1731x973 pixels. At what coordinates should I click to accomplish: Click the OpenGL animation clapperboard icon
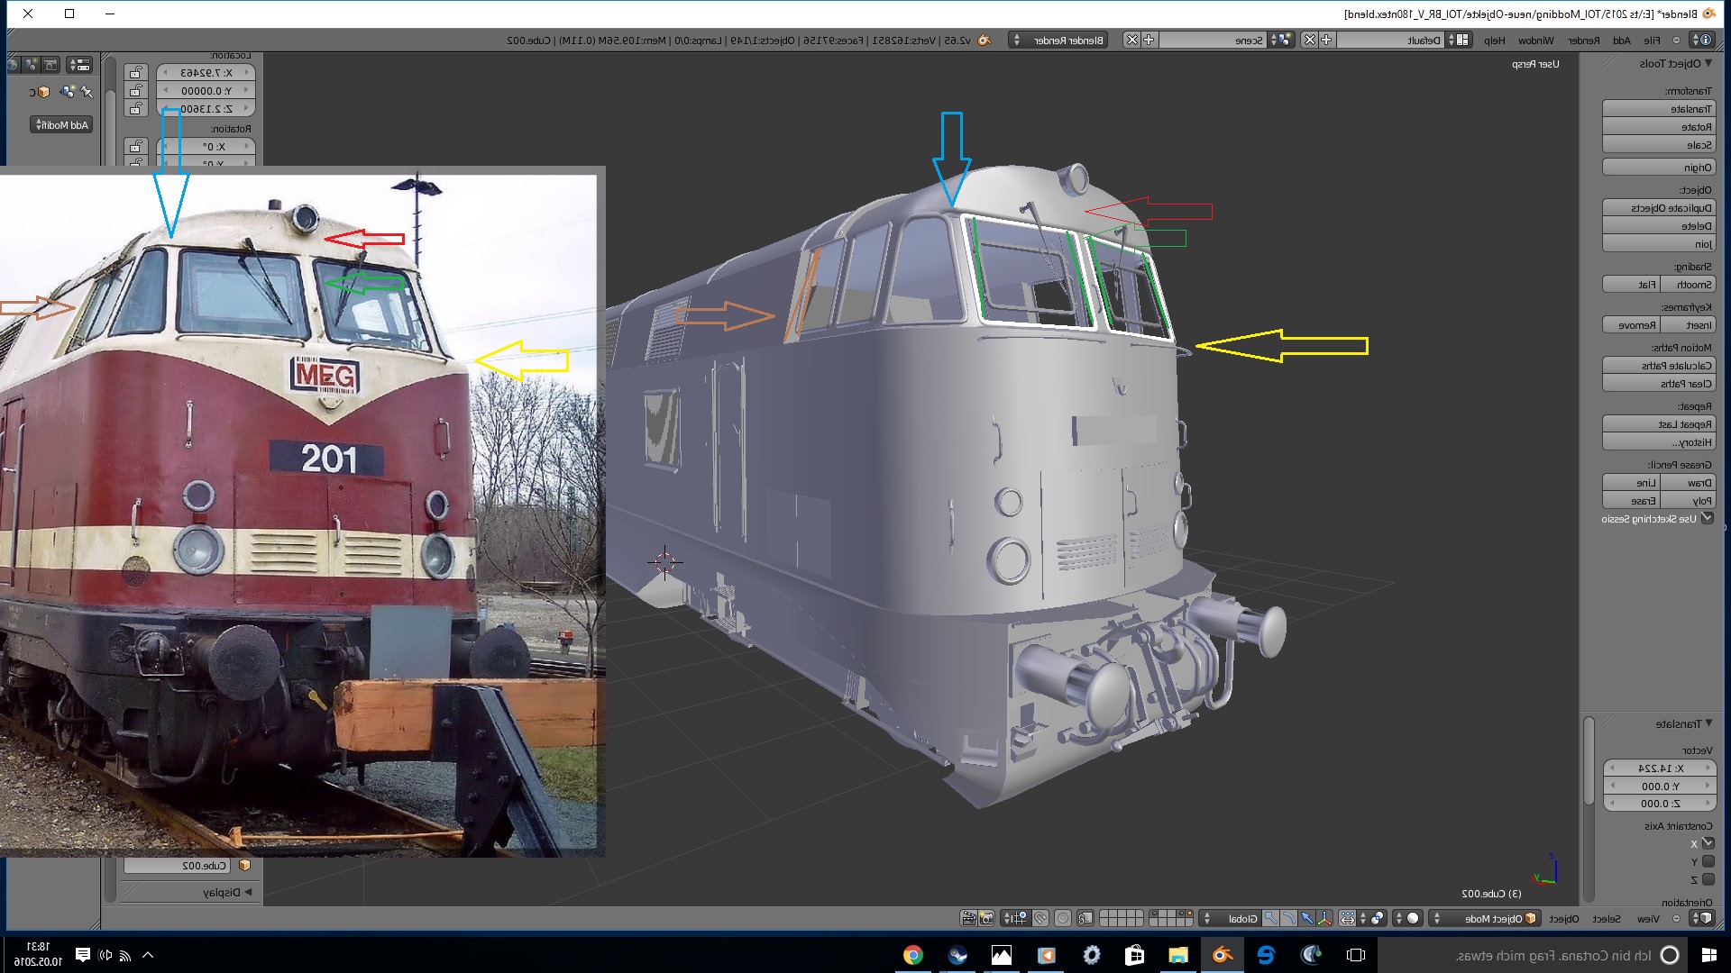click(x=969, y=918)
